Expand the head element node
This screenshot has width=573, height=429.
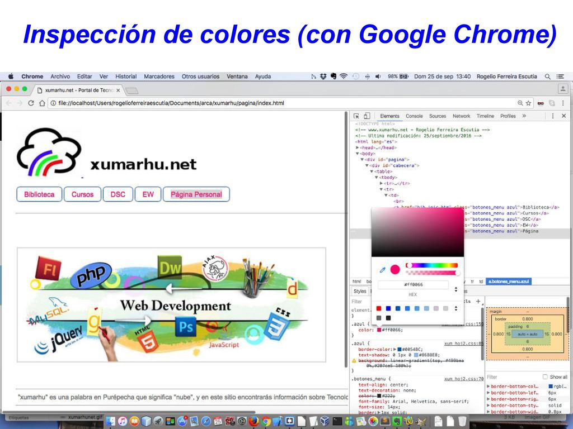coord(358,147)
